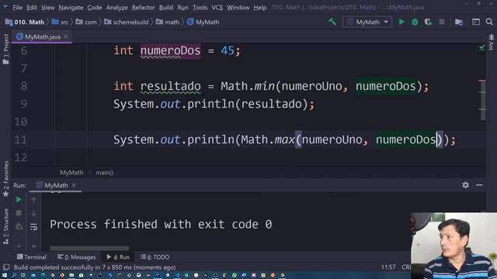The width and height of the screenshot is (497, 279).
Task: Run MyMath with the toolbar's green play button
Action: [x=401, y=22]
